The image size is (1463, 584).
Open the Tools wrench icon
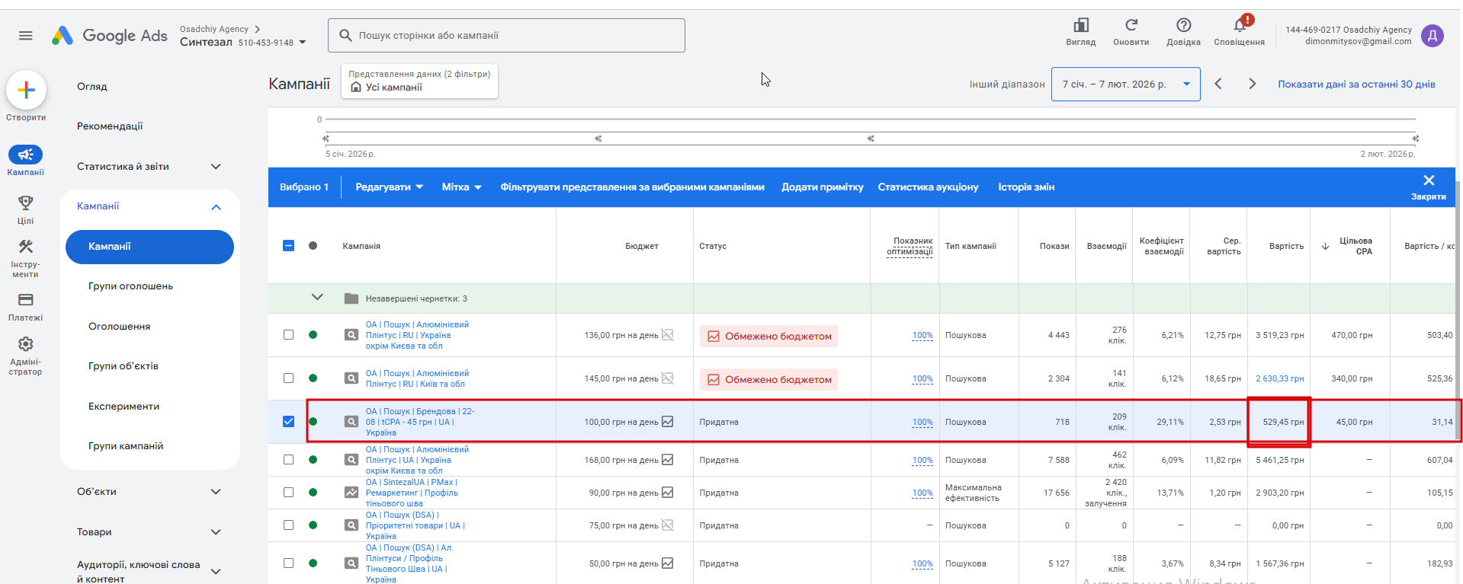click(26, 247)
